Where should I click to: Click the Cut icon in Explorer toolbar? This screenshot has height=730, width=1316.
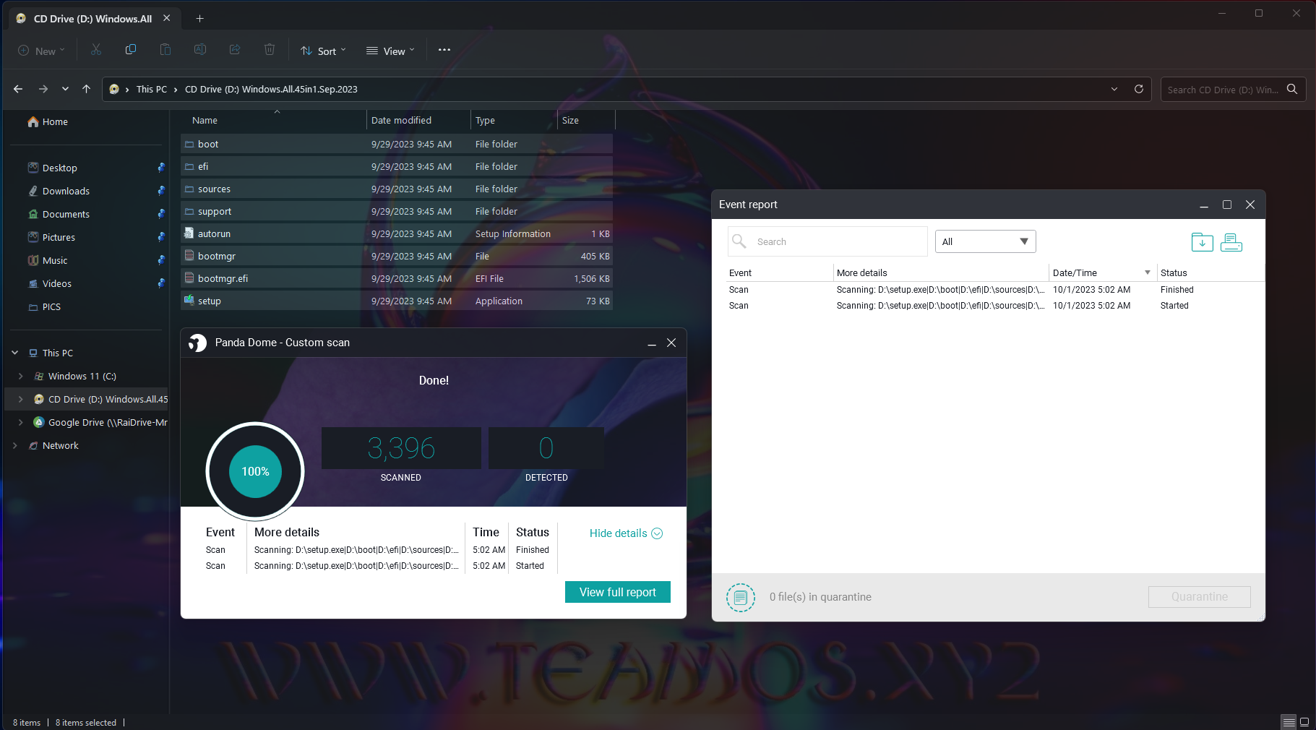pyautogui.click(x=95, y=50)
